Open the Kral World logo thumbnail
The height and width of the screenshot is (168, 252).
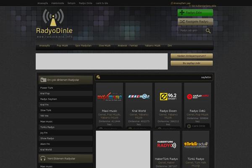(x=139, y=97)
